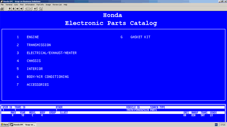Click the PARTS search type value

pyautogui.click(x=153, y=110)
